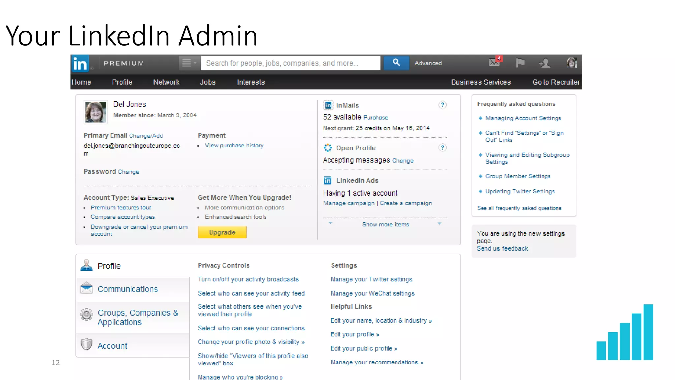The image size is (675, 380).
Task: Click Change/Add next to Primary Email
Action: [146, 136]
